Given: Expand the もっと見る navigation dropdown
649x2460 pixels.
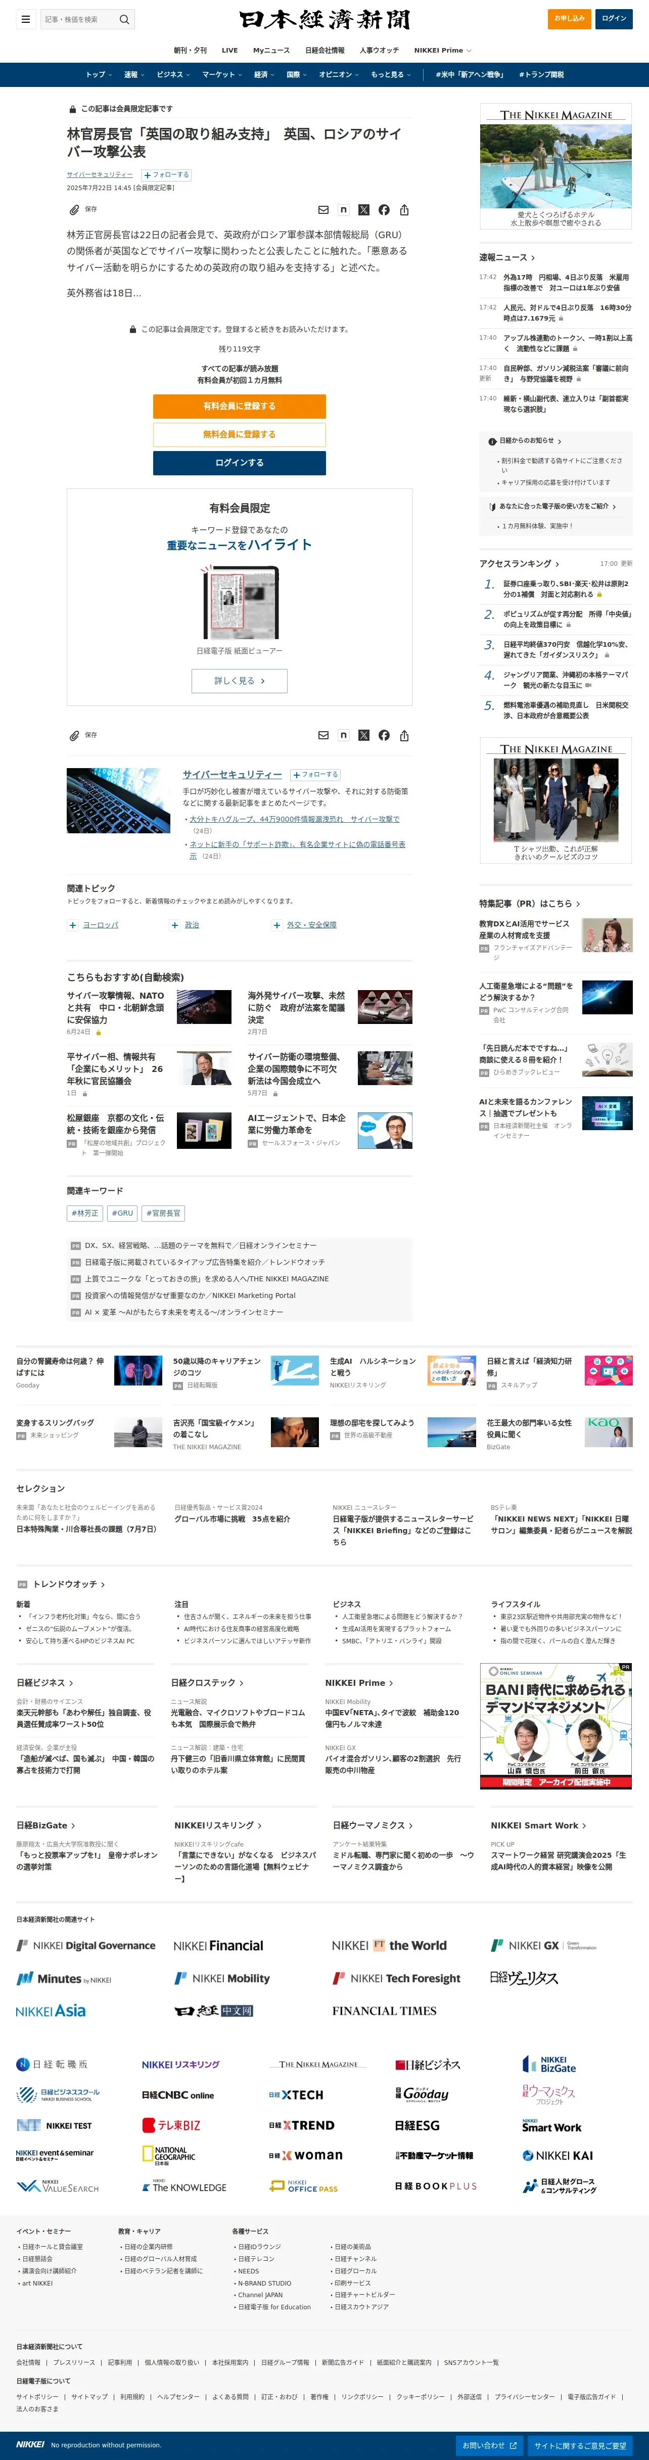Looking at the screenshot, I should click(x=390, y=74).
